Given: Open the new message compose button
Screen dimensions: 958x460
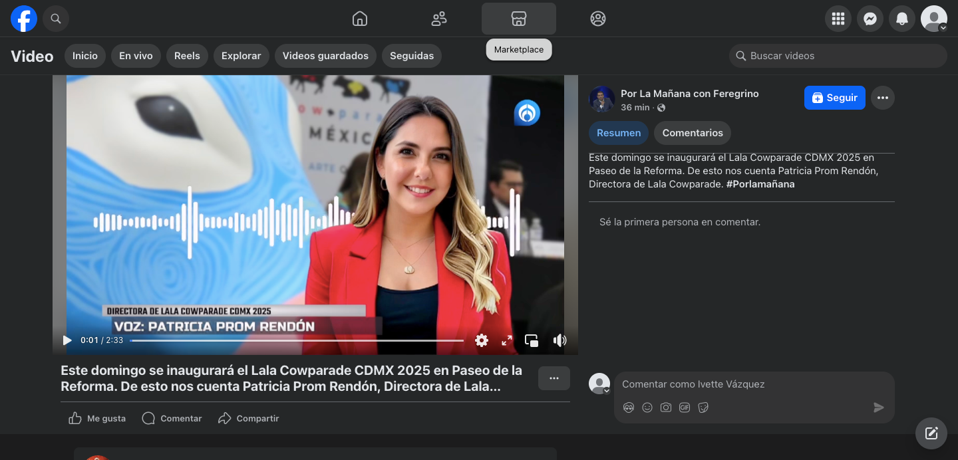Looking at the screenshot, I should [x=931, y=433].
